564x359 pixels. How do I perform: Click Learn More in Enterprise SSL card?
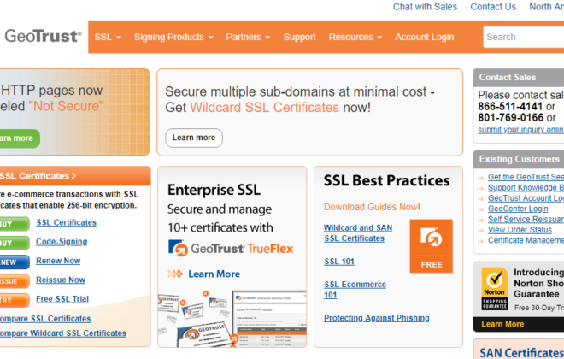(214, 274)
